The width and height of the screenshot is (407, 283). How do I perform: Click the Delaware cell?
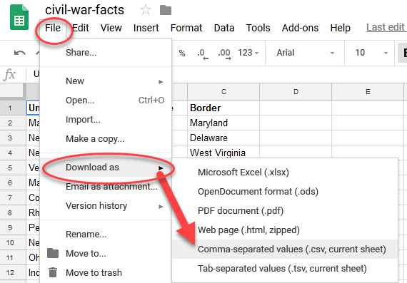[223, 138]
